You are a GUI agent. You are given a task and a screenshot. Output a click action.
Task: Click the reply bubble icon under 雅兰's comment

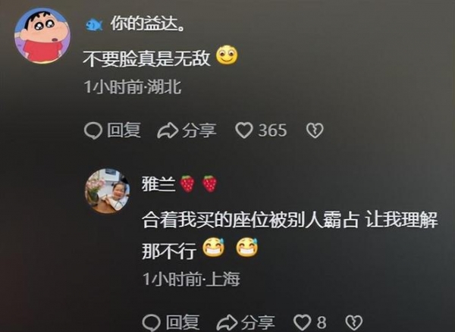(151, 323)
